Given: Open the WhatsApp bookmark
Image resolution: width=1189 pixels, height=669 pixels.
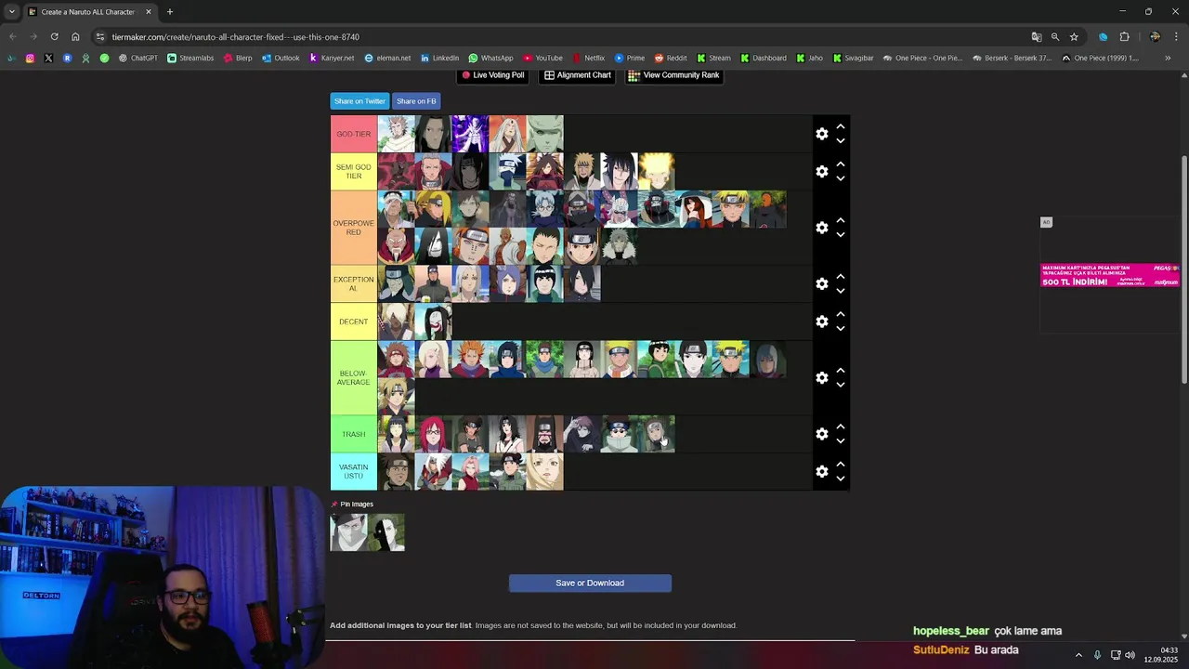Looking at the screenshot, I should tap(490, 58).
